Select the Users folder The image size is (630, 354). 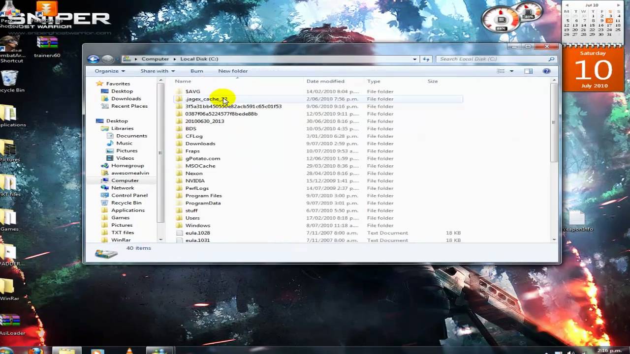[192, 218]
